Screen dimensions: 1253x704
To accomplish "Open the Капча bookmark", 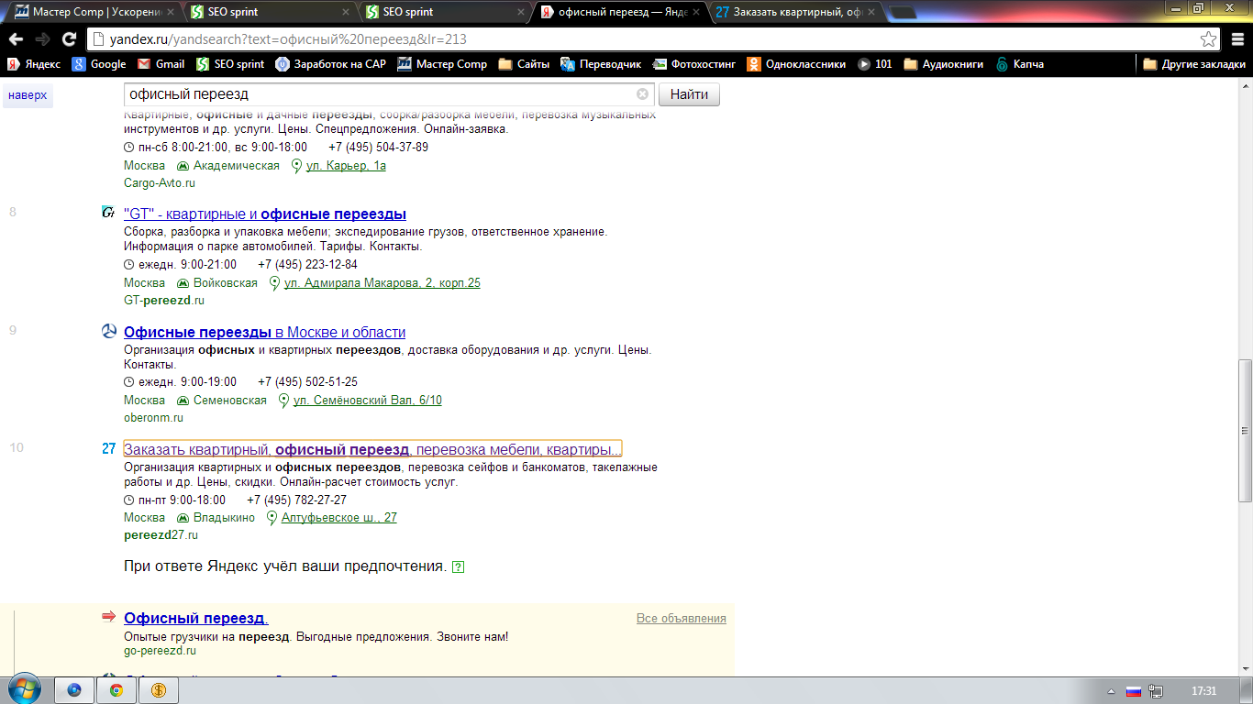I will point(1019,64).
